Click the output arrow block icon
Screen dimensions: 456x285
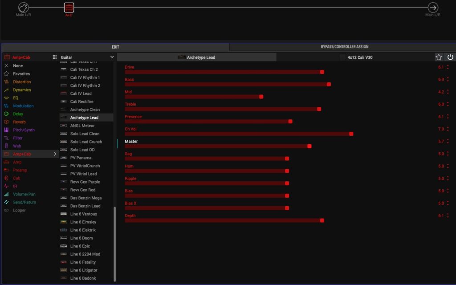pos(432,8)
